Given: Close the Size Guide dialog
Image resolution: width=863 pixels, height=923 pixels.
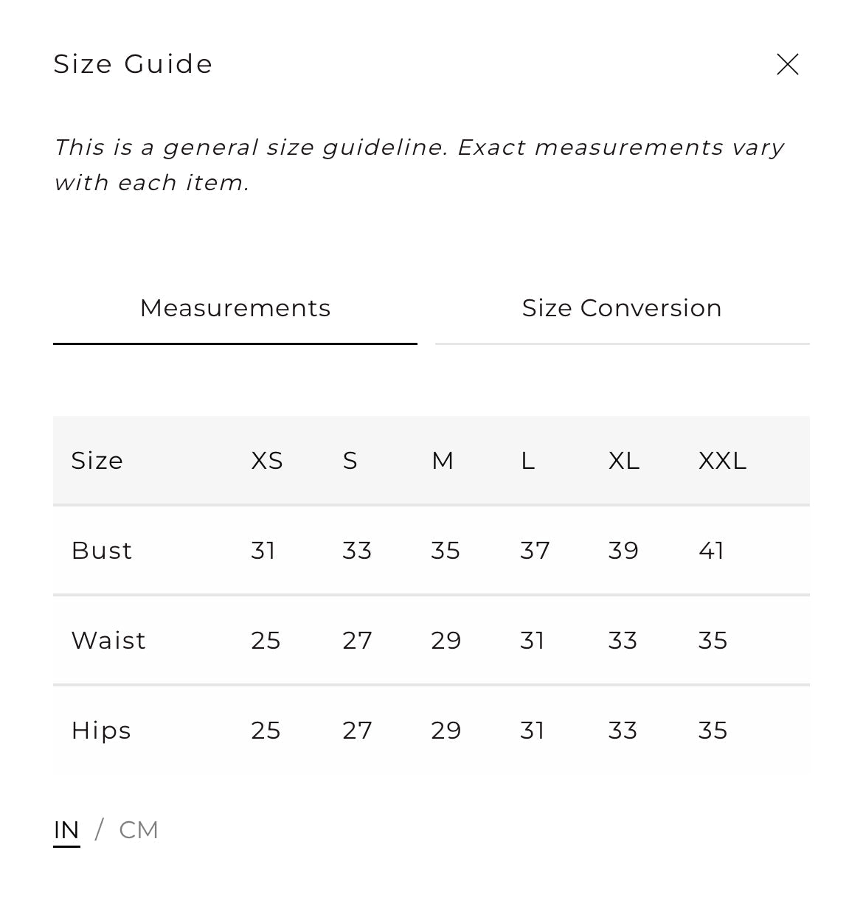Looking at the screenshot, I should click(x=787, y=64).
